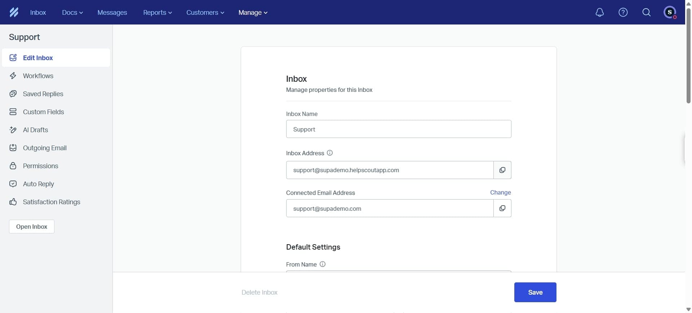Screen dimensions: 692x313
Task: Open Outgoing Email settings
Action: [x=56, y=148]
